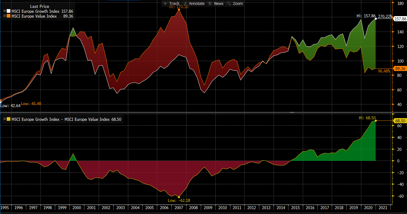Expand the MSCI Europe Growth Index legend row
The width and height of the screenshot is (407, 214).
(5, 11)
